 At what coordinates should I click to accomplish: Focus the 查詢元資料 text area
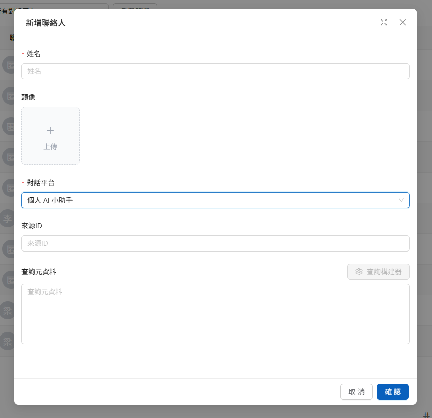tap(215, 314)
